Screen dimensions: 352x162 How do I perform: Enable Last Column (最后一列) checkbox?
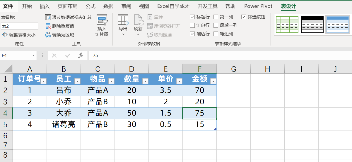click(x=216, y=25)
